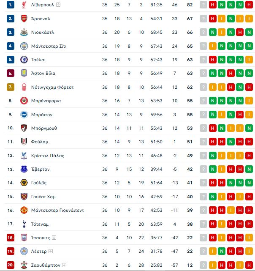Click Southampton's last red H result badge
Image resolution: width=255 pixels, height=271 pixels.
pos(249,265)
